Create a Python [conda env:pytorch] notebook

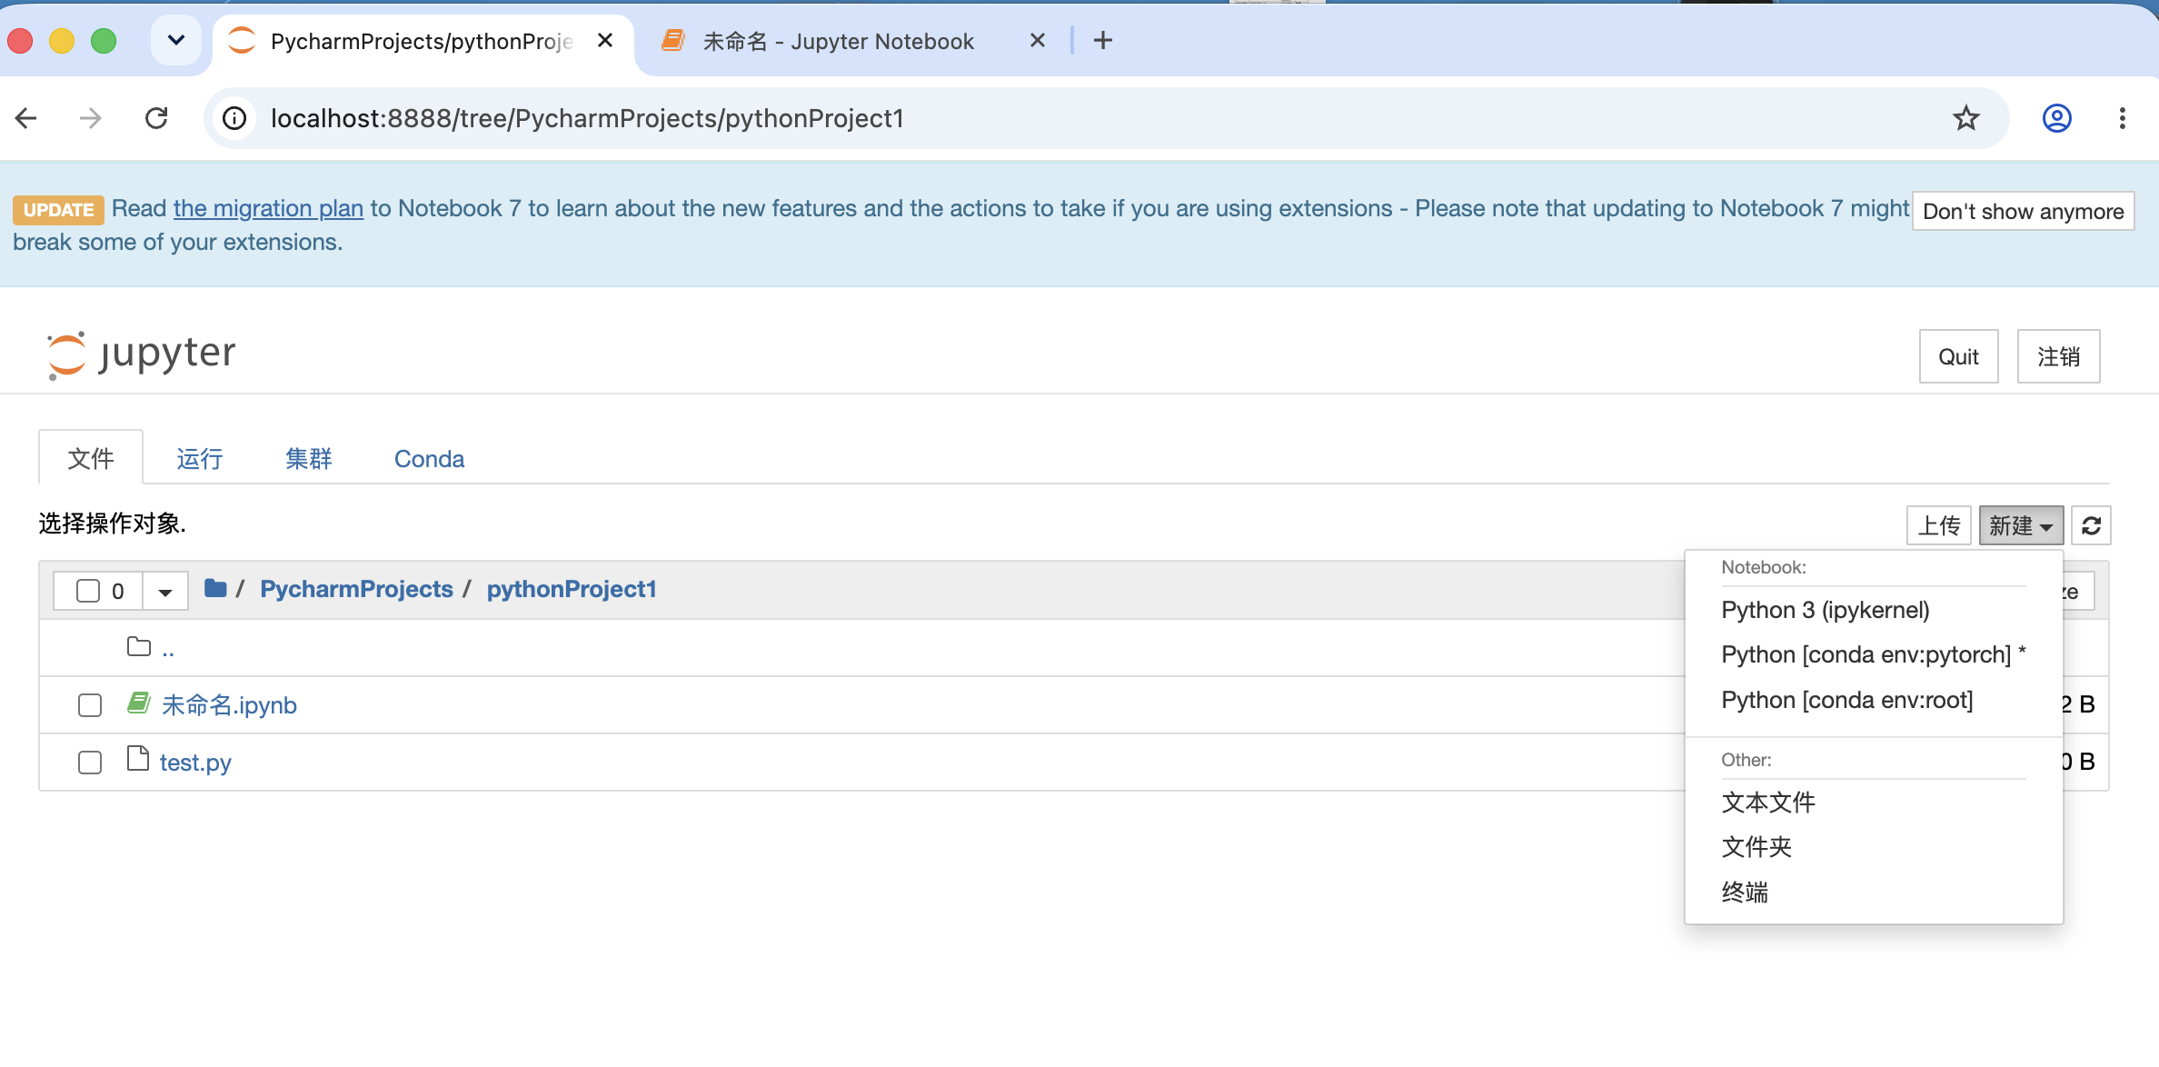pyautogui.click(x=1873, y=654)
